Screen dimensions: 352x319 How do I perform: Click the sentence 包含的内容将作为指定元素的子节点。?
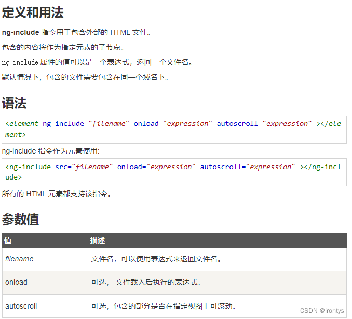pos(63,47)
